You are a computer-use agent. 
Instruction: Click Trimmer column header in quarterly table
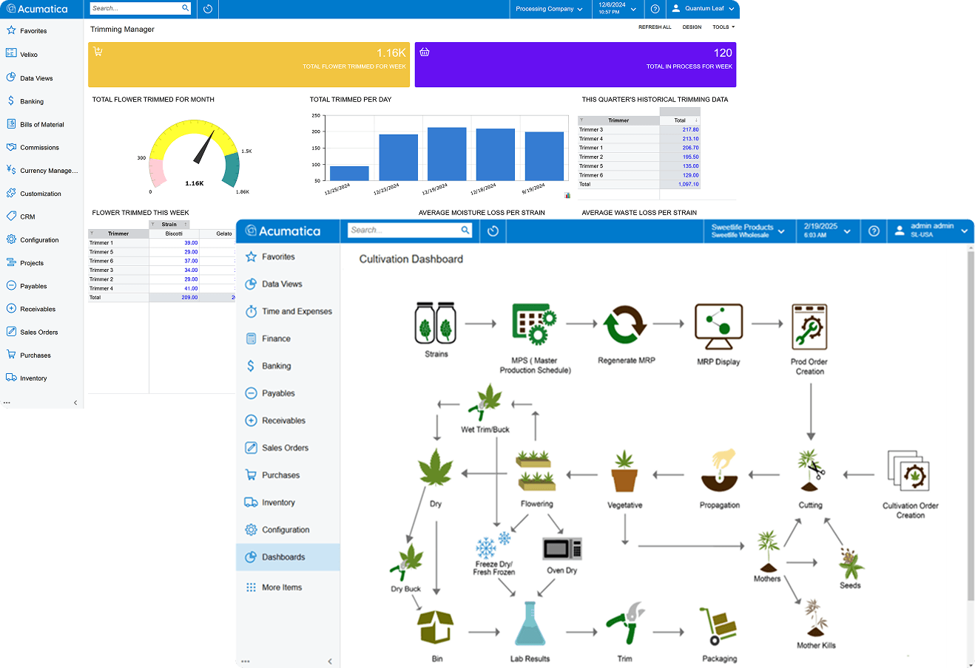click(x=618, y=120)
